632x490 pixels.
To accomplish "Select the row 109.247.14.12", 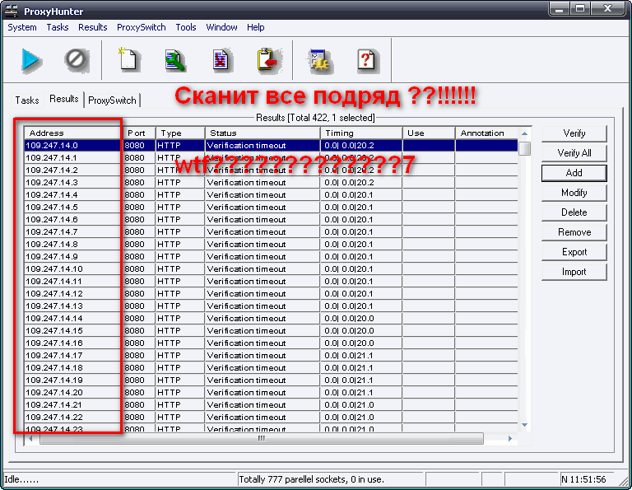I will tap(272, 294).
